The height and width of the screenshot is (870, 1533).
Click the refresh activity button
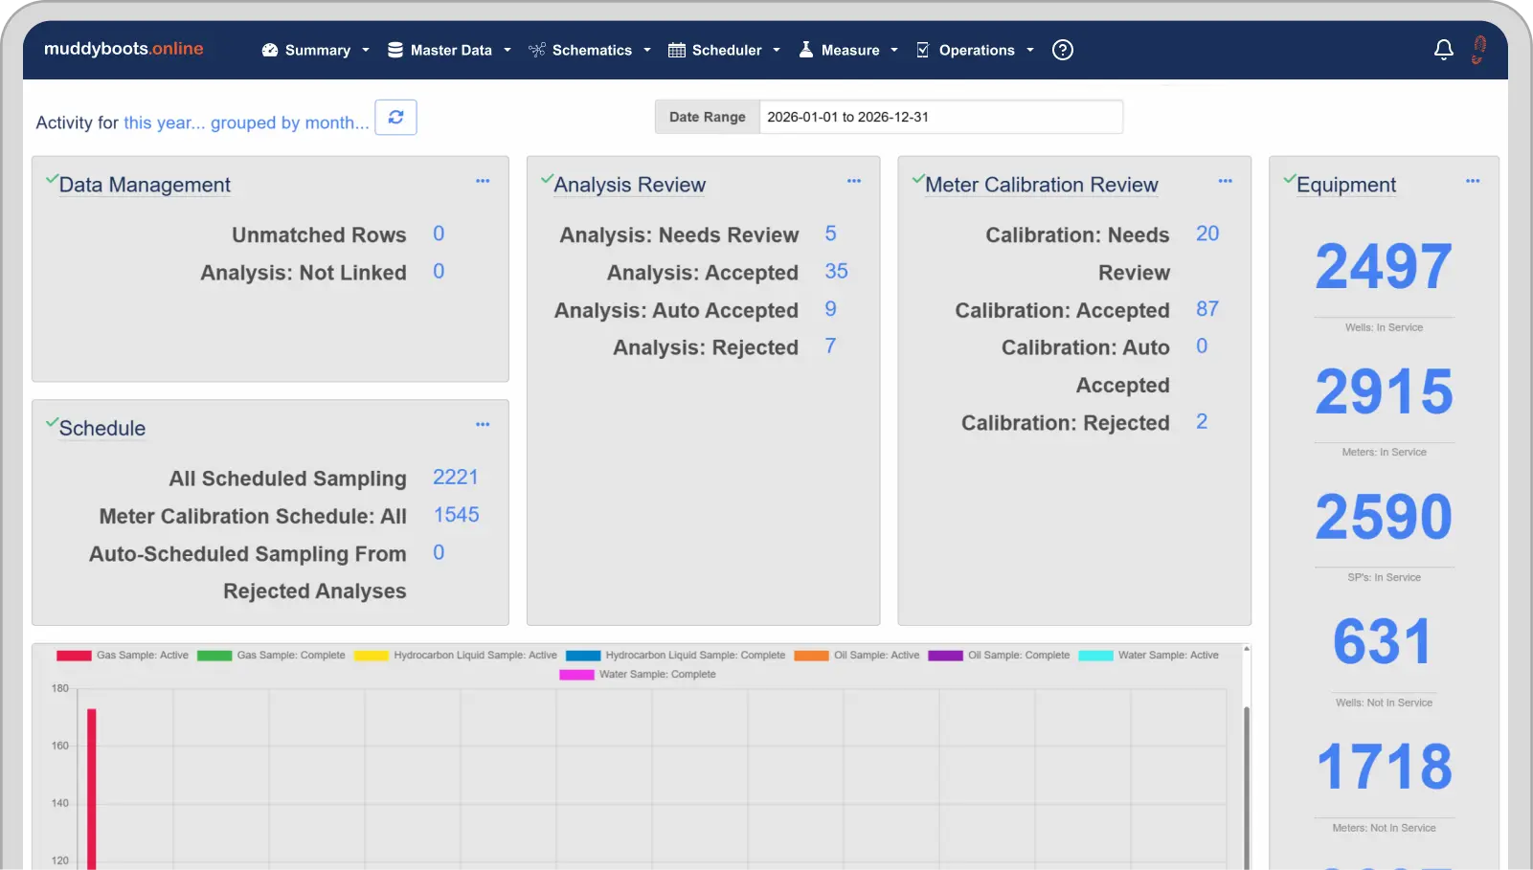[x=395, y=118]
